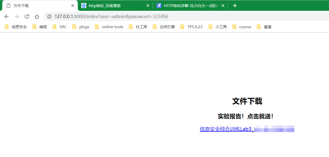The image size is (329, 157).
Task: Open the 小工具 bookmark folder
Action: click(218, 27)
